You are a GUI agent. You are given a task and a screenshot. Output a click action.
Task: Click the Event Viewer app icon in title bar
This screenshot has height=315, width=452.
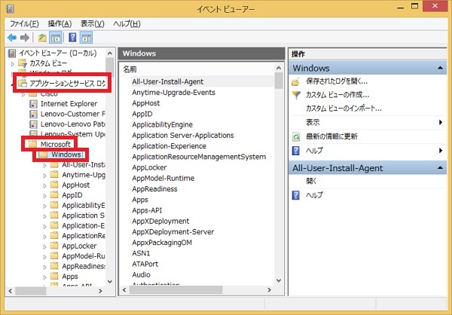point(10,8)
